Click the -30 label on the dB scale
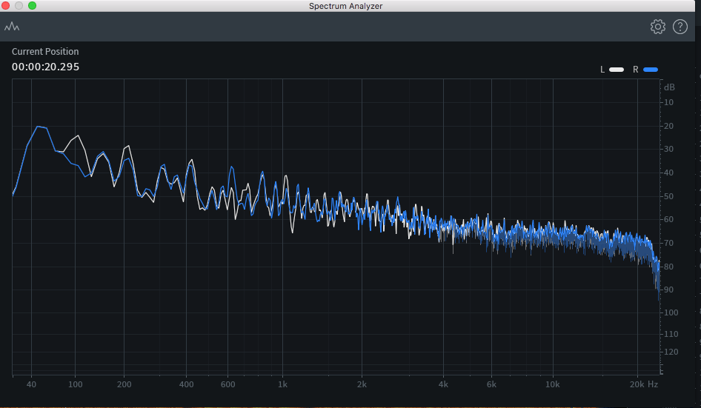701x408 pixels. tap(668, 149)
